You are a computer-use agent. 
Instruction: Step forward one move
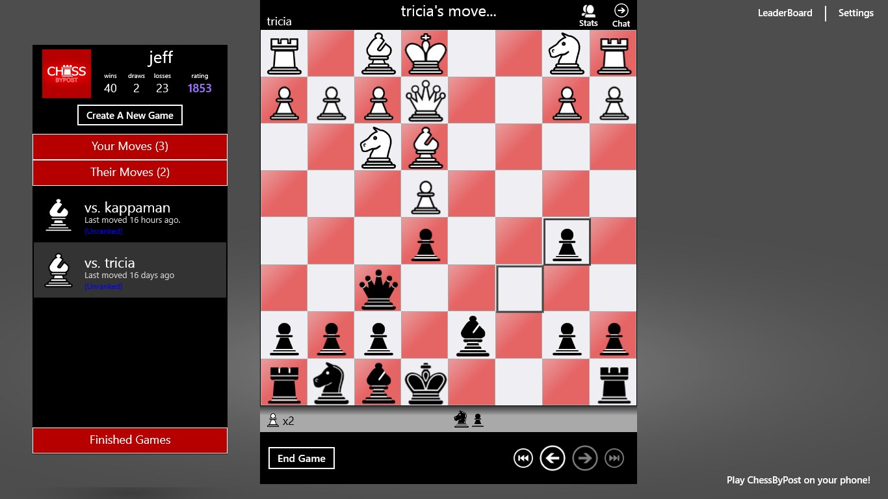(584, 458)
